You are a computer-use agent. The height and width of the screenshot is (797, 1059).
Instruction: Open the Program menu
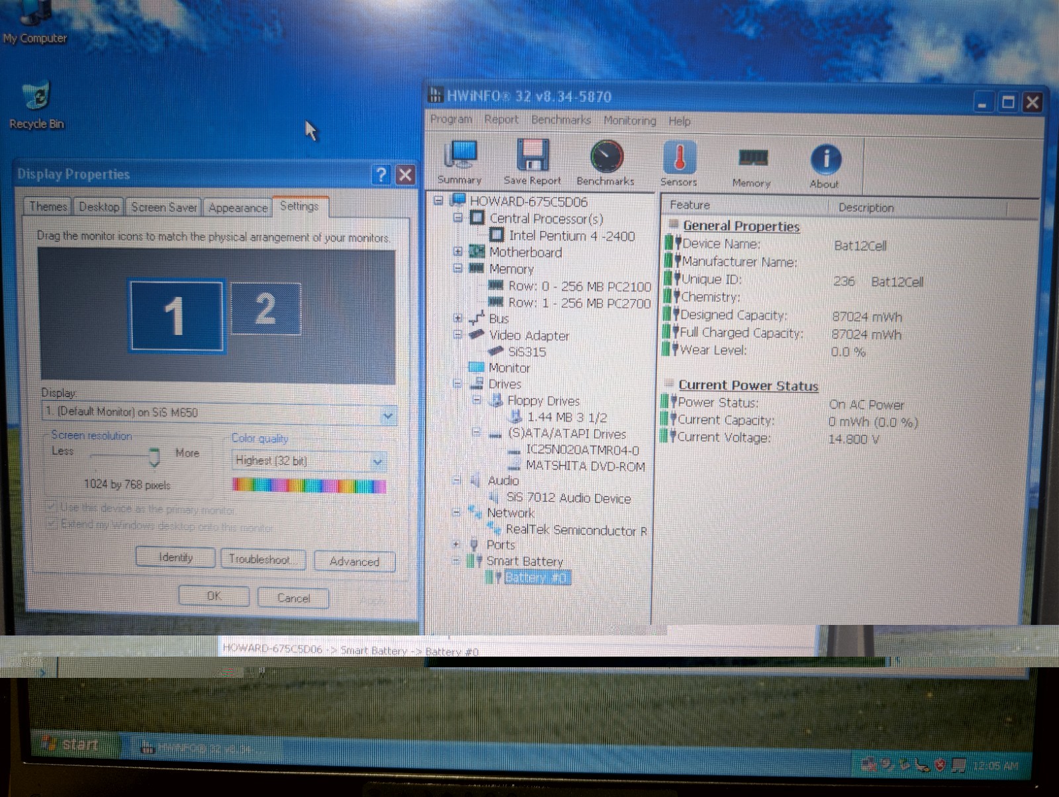(451, 119)
